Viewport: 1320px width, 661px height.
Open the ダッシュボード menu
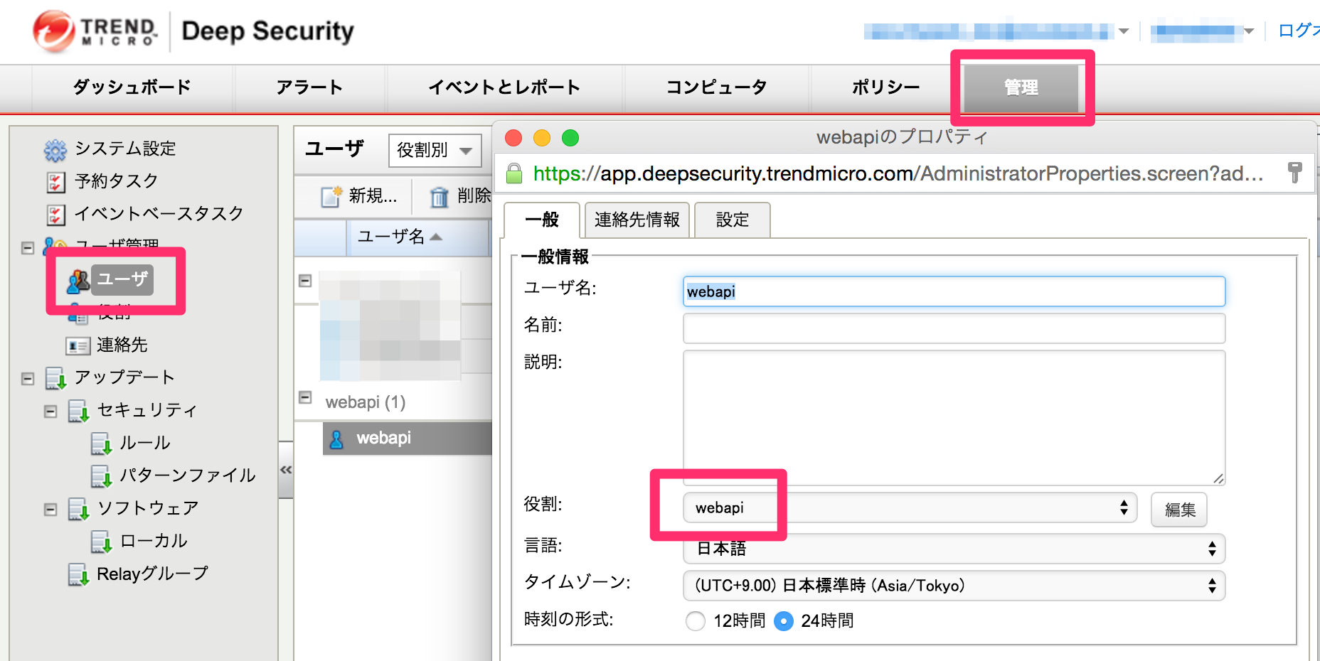coord(132,88)
